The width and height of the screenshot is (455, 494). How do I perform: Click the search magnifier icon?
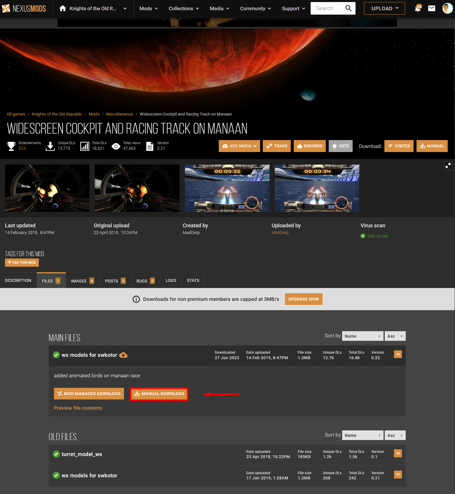(x=349, y=8)
